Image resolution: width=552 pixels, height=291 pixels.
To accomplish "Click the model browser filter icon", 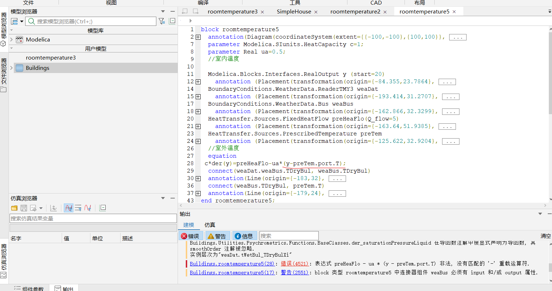I will pyautogui.click(x=162, y=21).
